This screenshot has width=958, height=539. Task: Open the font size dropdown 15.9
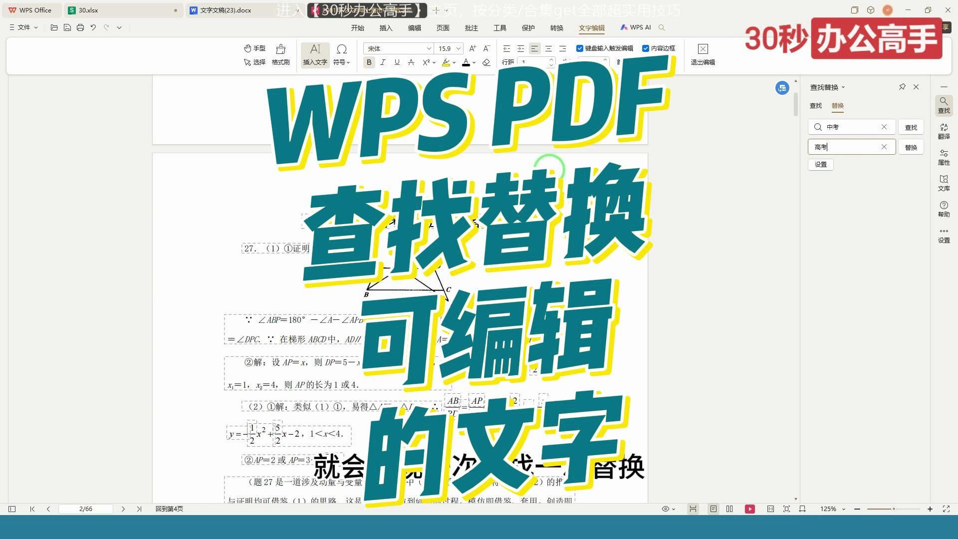click(458, 48)
